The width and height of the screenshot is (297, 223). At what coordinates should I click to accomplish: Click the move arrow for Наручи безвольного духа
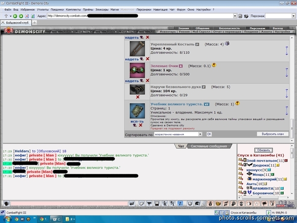287,93
